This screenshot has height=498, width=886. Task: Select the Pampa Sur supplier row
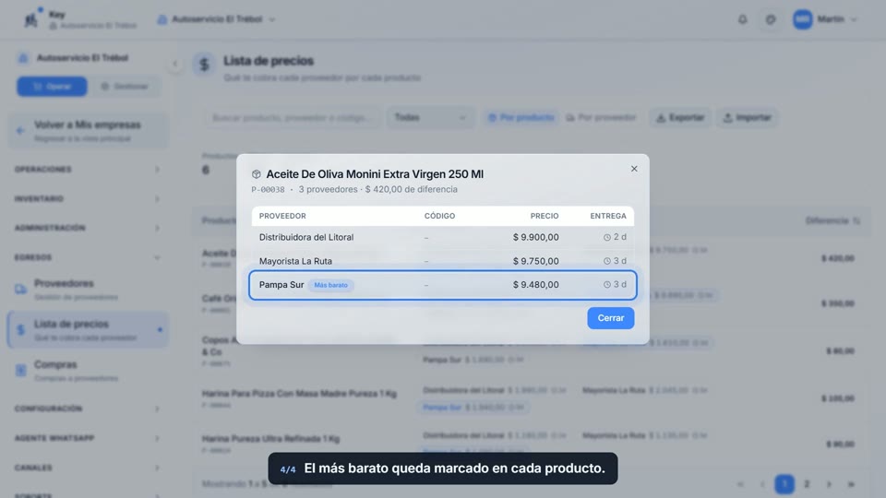442,285
